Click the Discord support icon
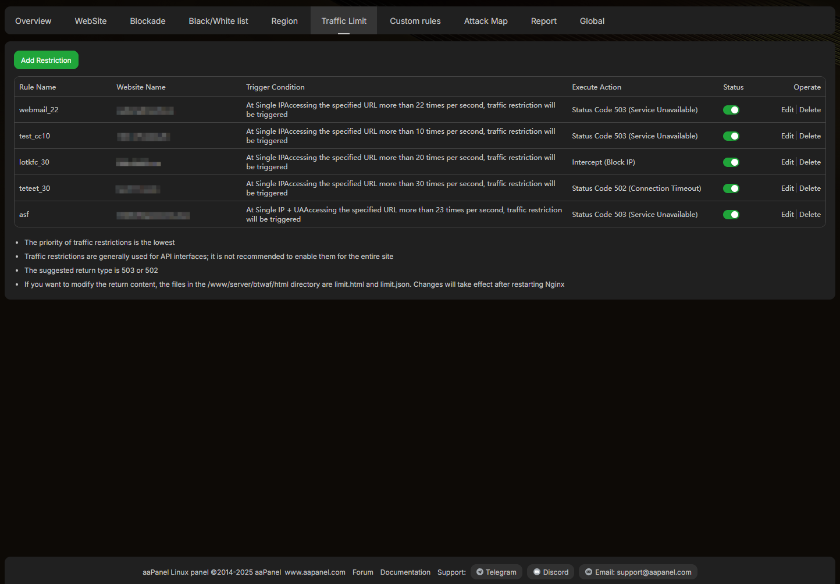The width and height of the screenshot is (840, 584). pos(537,572)
